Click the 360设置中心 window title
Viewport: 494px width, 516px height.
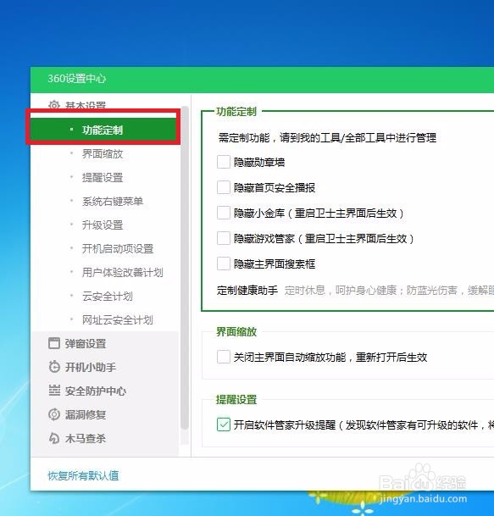[76, 79]
